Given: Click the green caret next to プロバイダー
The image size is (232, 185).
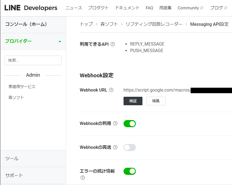Looking at the screenshot, I should pyautogui.click(x=60, y=41).
